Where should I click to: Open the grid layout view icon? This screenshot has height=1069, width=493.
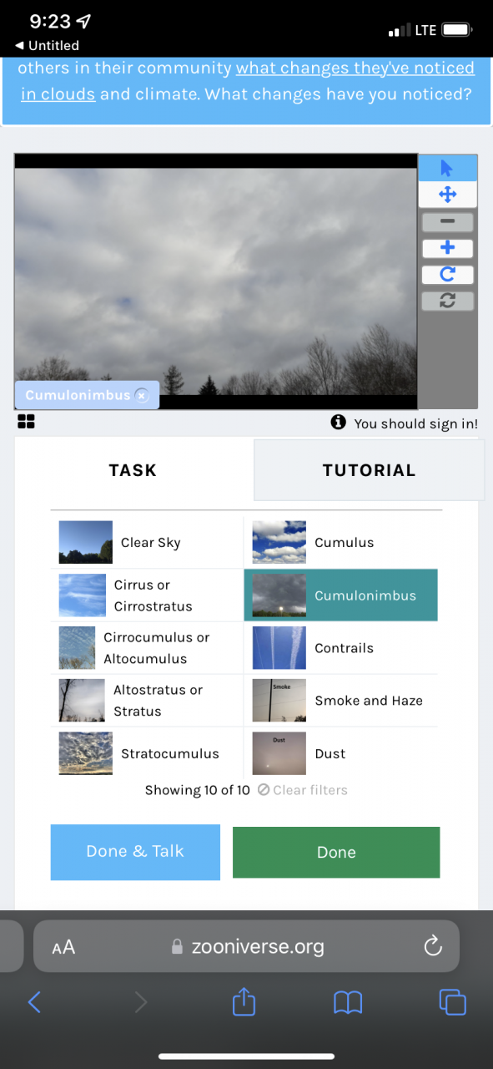pyautogui.click(x=26, y=423)
